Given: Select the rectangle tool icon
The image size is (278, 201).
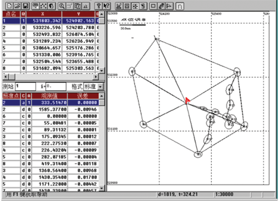Looking at the screenshot, I should (153, 6).
